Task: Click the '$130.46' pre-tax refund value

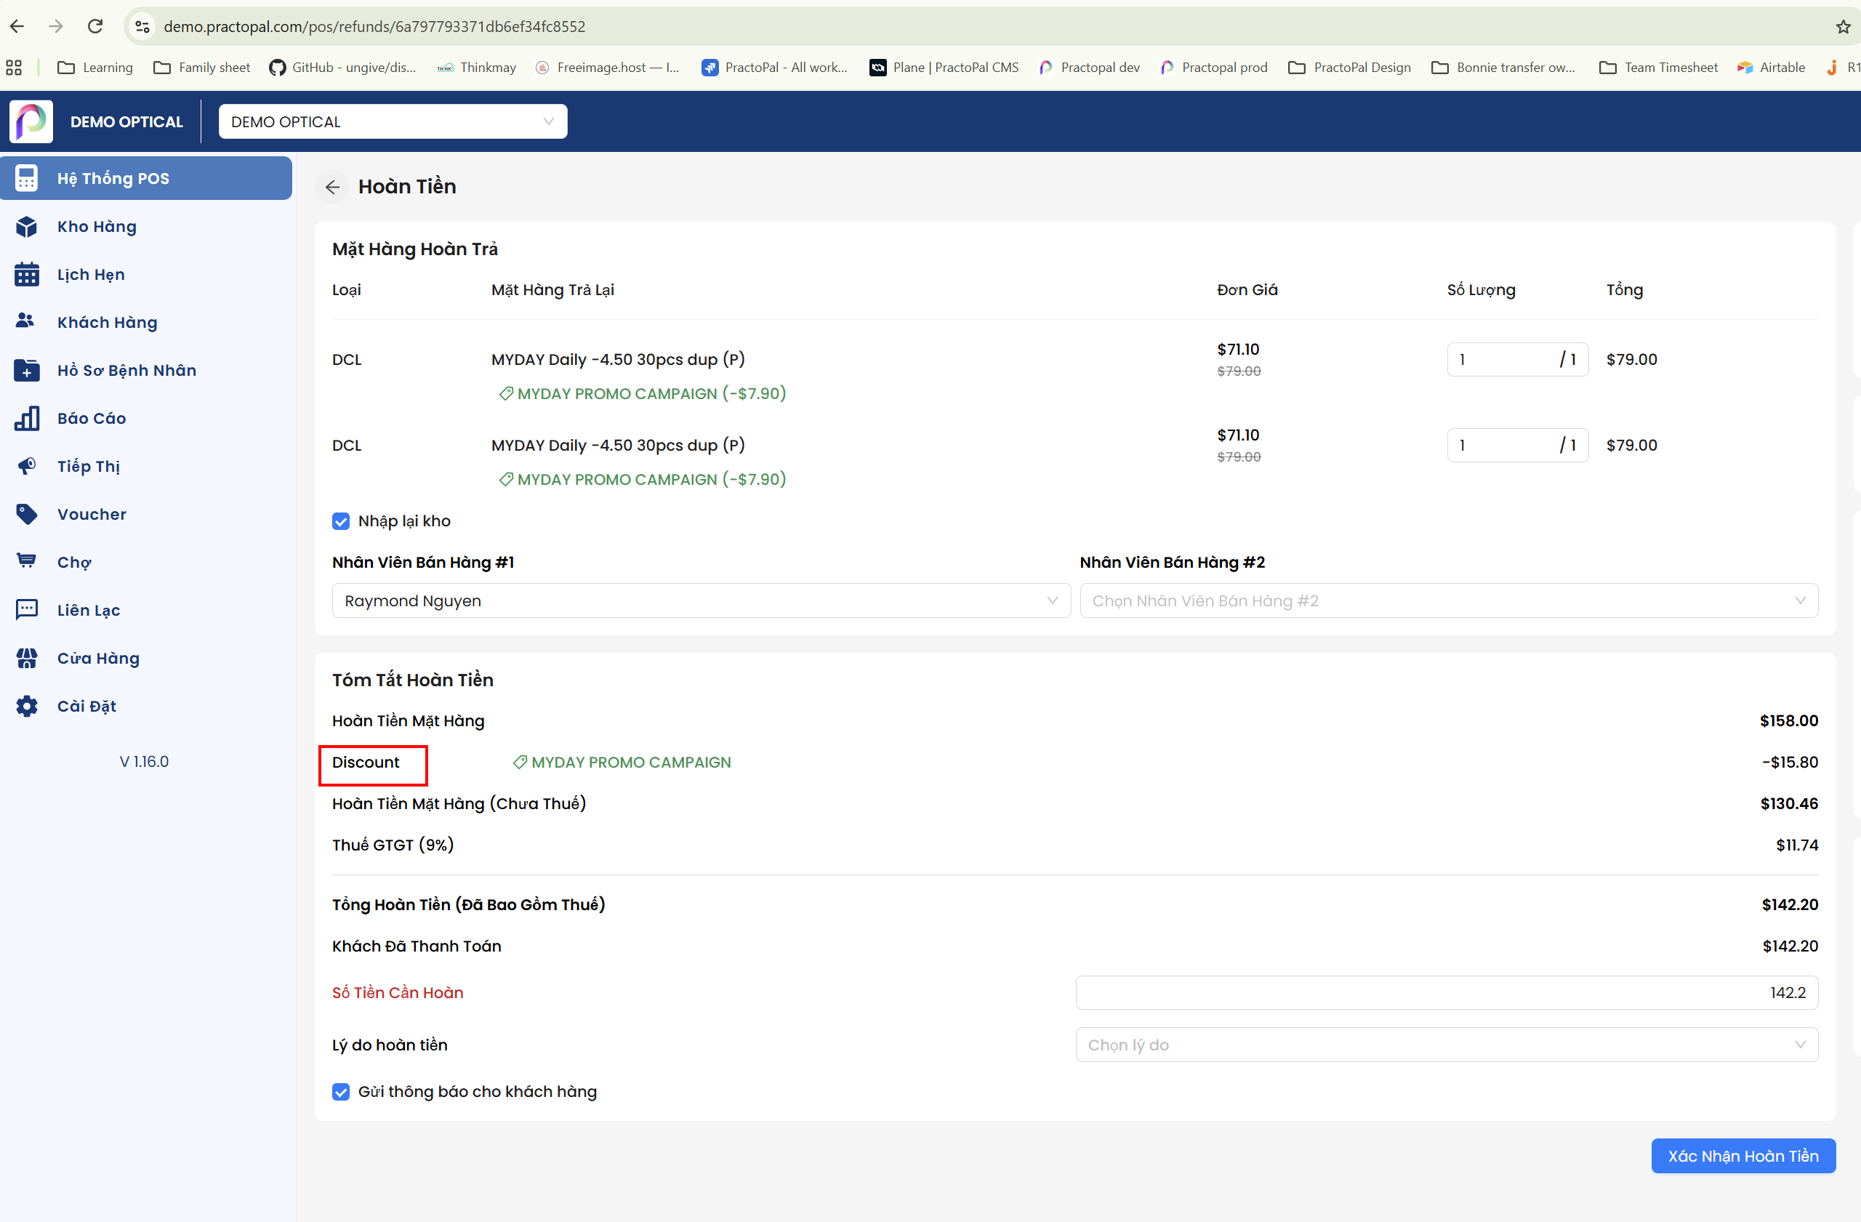Action: (x=1789, y=804)
